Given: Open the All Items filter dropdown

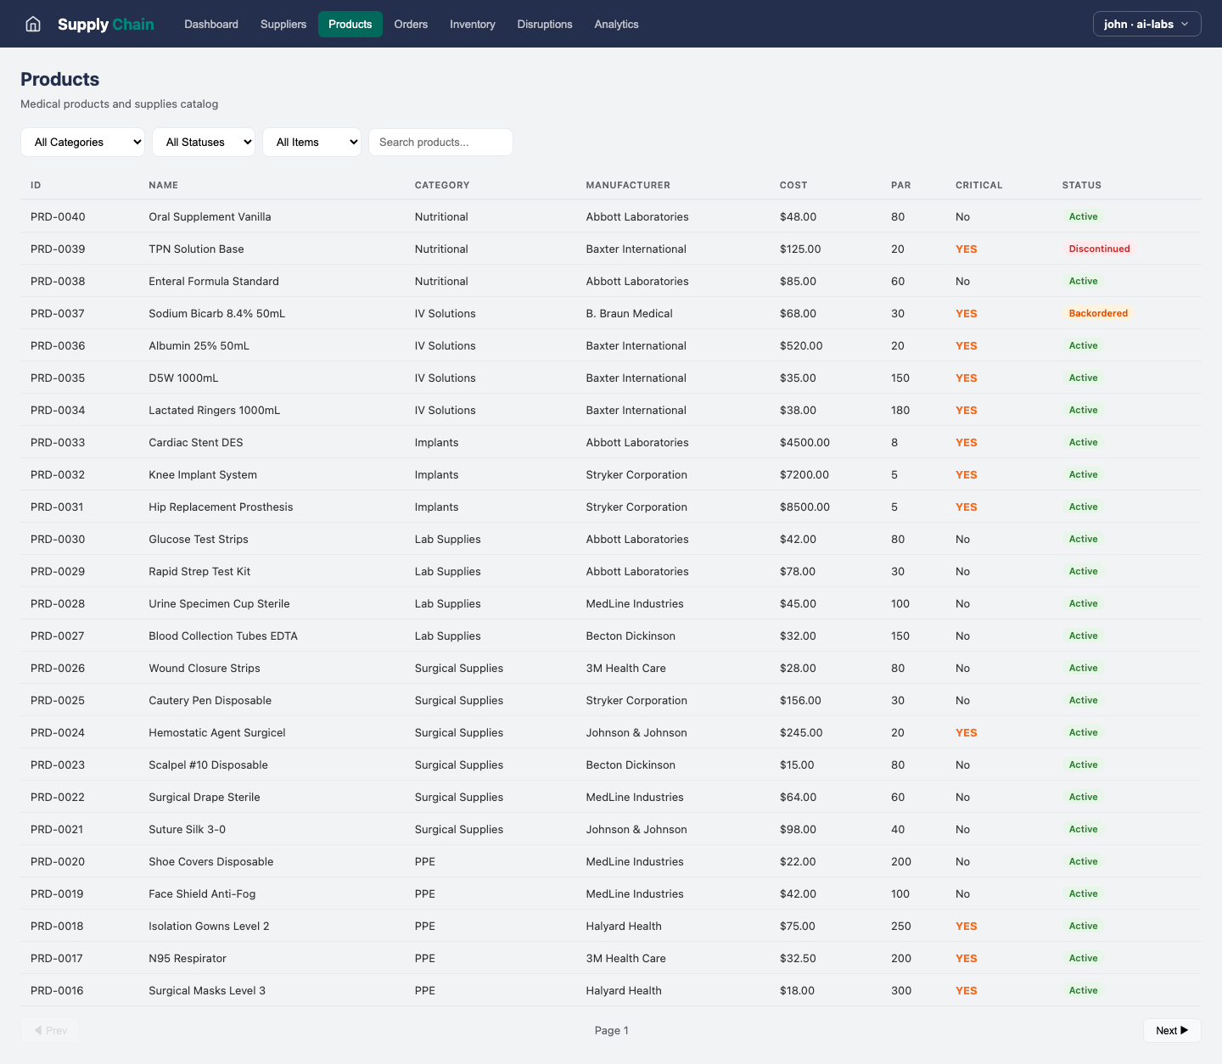Looking at the screenshot, I should [311, 142].
